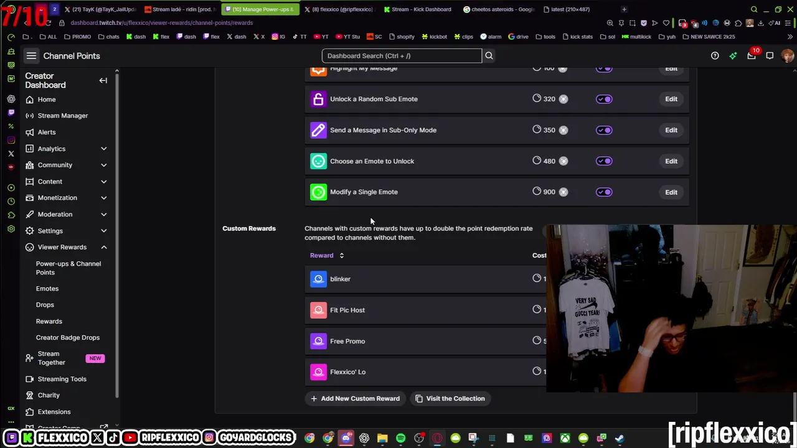Switch to Stream - Kick Dashboard tab

(417, 9)
